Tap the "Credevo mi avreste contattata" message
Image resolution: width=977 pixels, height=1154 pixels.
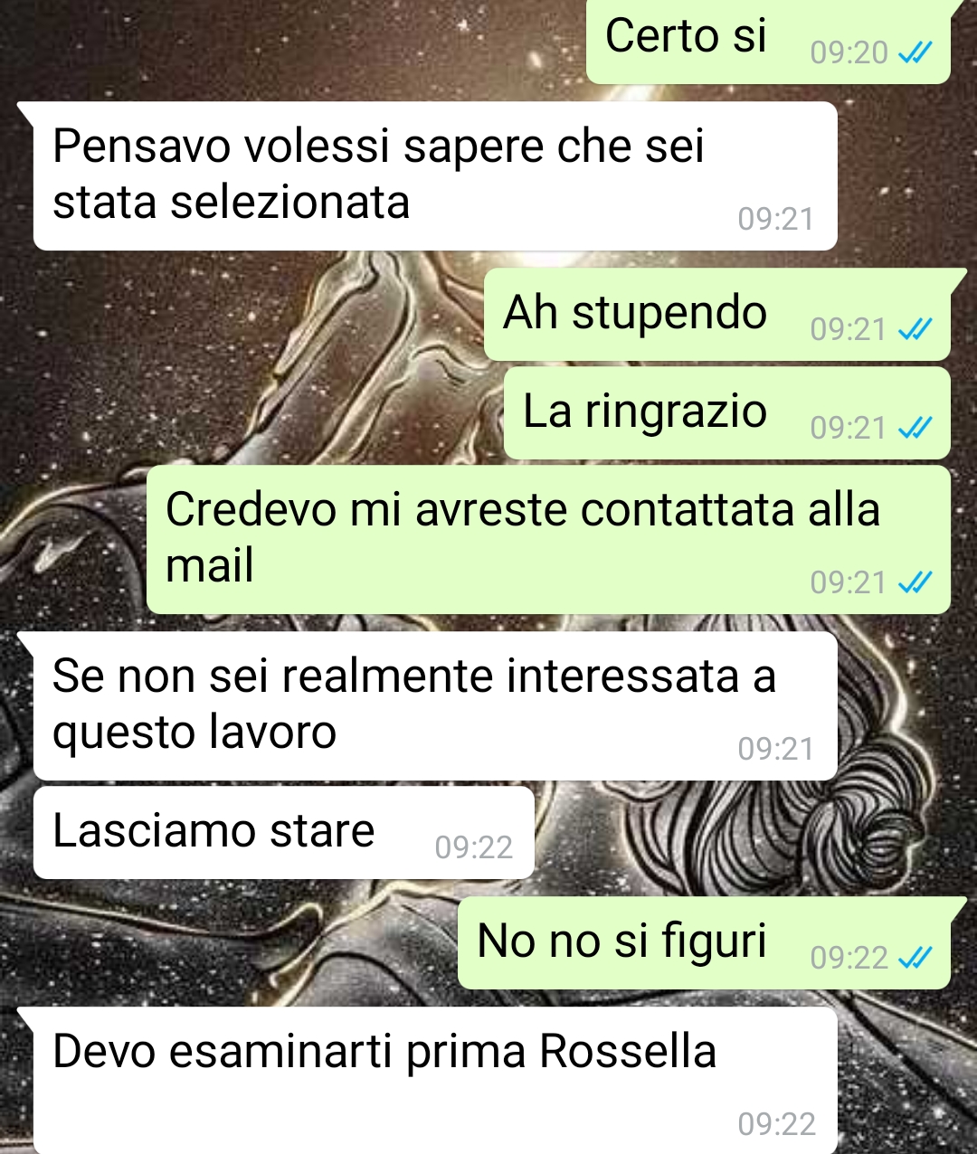coord(548,540)
